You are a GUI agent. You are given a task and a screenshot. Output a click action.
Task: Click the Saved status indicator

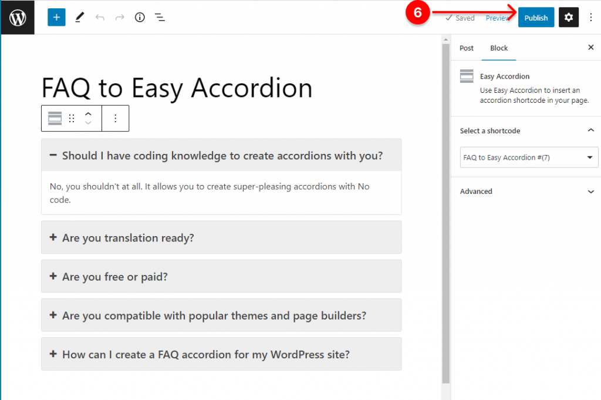[460, 18]
